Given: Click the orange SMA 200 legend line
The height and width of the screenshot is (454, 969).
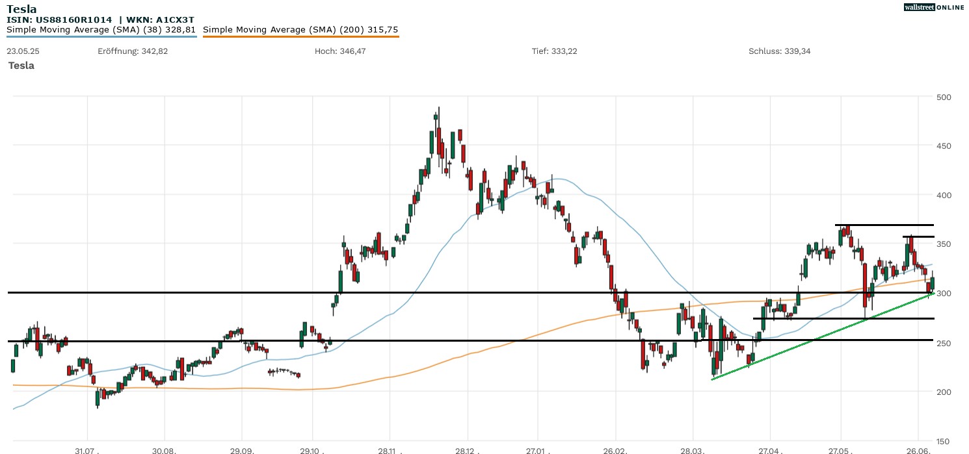Looking at the screenshot, I should 300,36.
